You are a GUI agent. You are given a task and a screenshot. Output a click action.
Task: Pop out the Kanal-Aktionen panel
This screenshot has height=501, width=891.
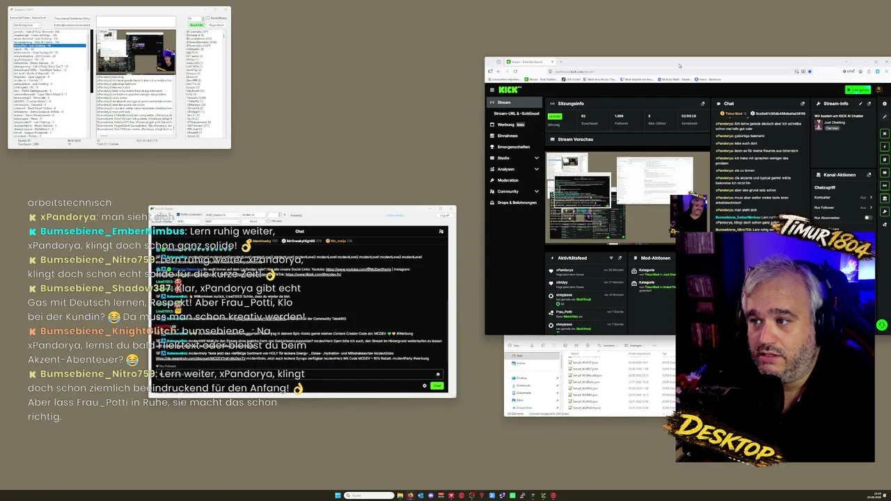click(x=869, y=175)
